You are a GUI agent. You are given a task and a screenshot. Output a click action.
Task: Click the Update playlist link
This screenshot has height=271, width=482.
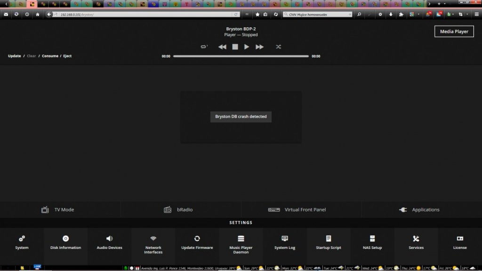(15, 56)
